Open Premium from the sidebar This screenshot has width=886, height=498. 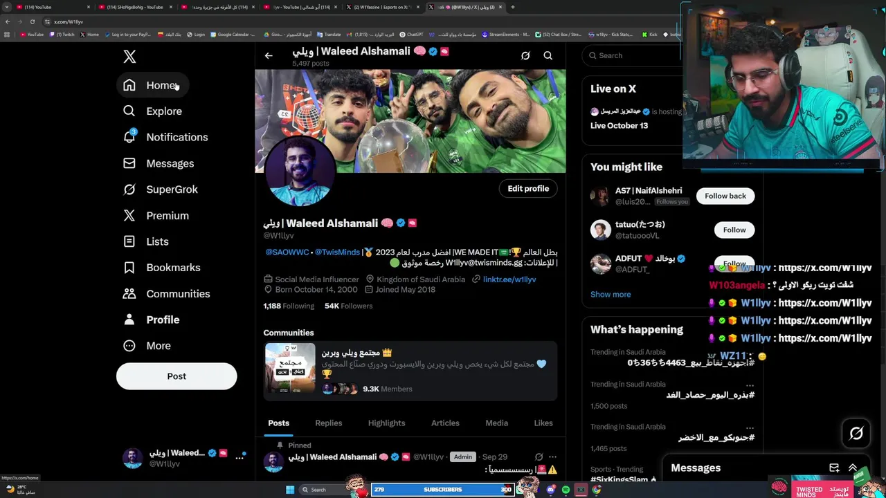click(x=155, y=215)
